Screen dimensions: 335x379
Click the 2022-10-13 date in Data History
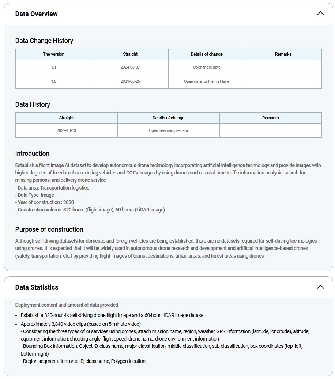66,130
